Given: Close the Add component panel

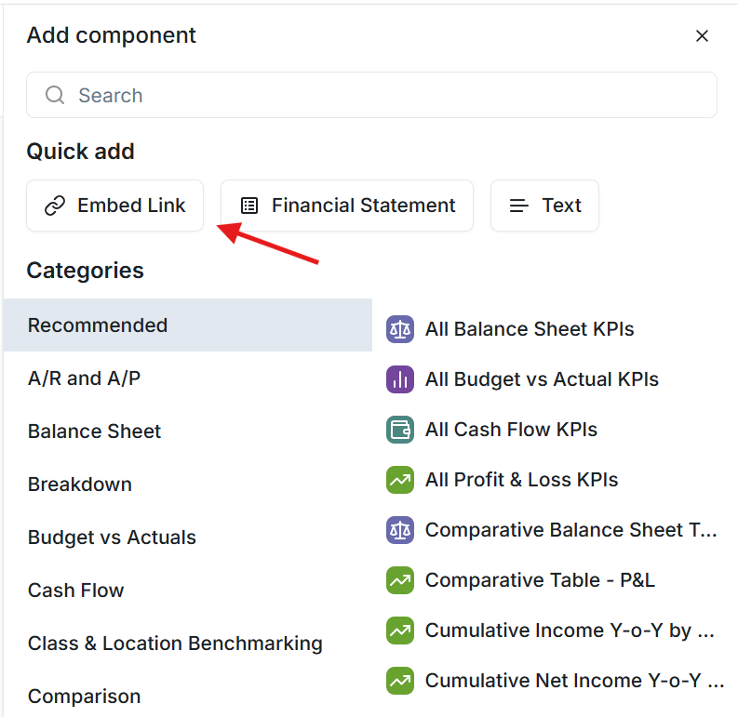Looking at the screenshot, I should (x=702, y=35).
